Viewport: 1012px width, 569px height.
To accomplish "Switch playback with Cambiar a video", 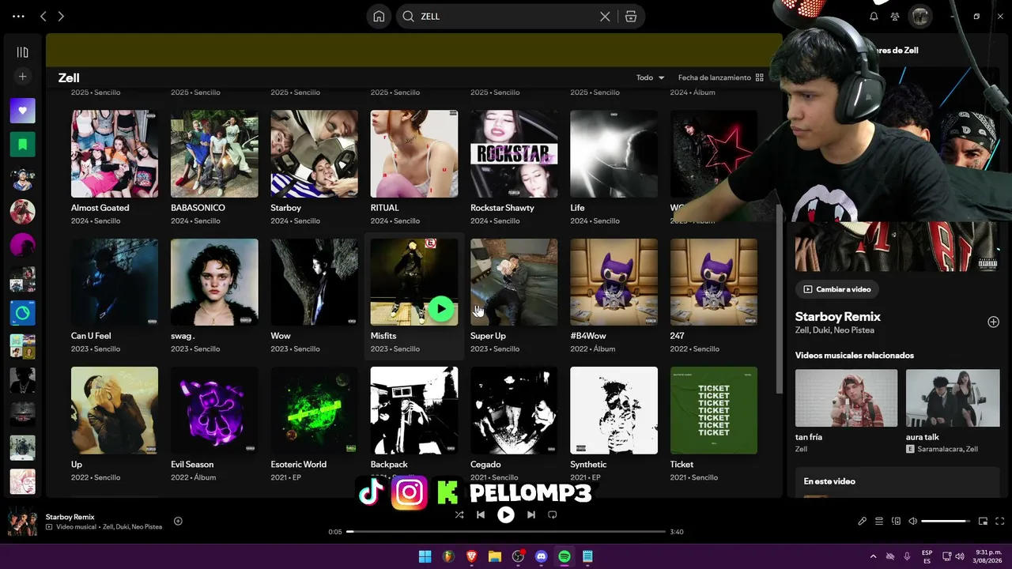I will point(837,289).
